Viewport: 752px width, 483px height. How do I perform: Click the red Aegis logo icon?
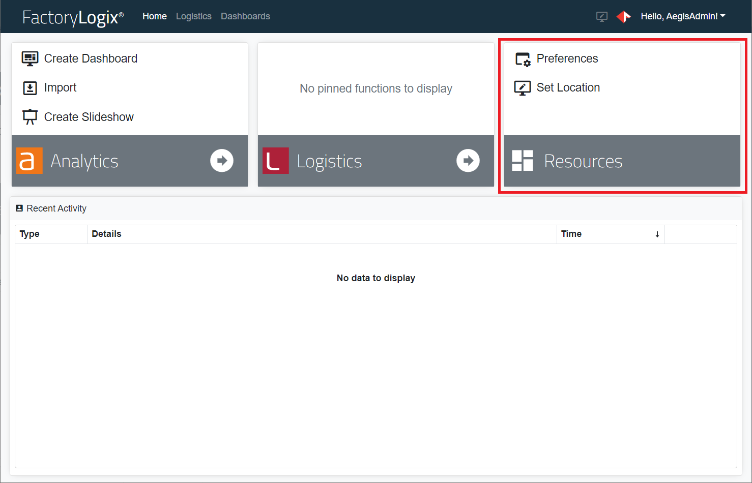click(623, 17)
